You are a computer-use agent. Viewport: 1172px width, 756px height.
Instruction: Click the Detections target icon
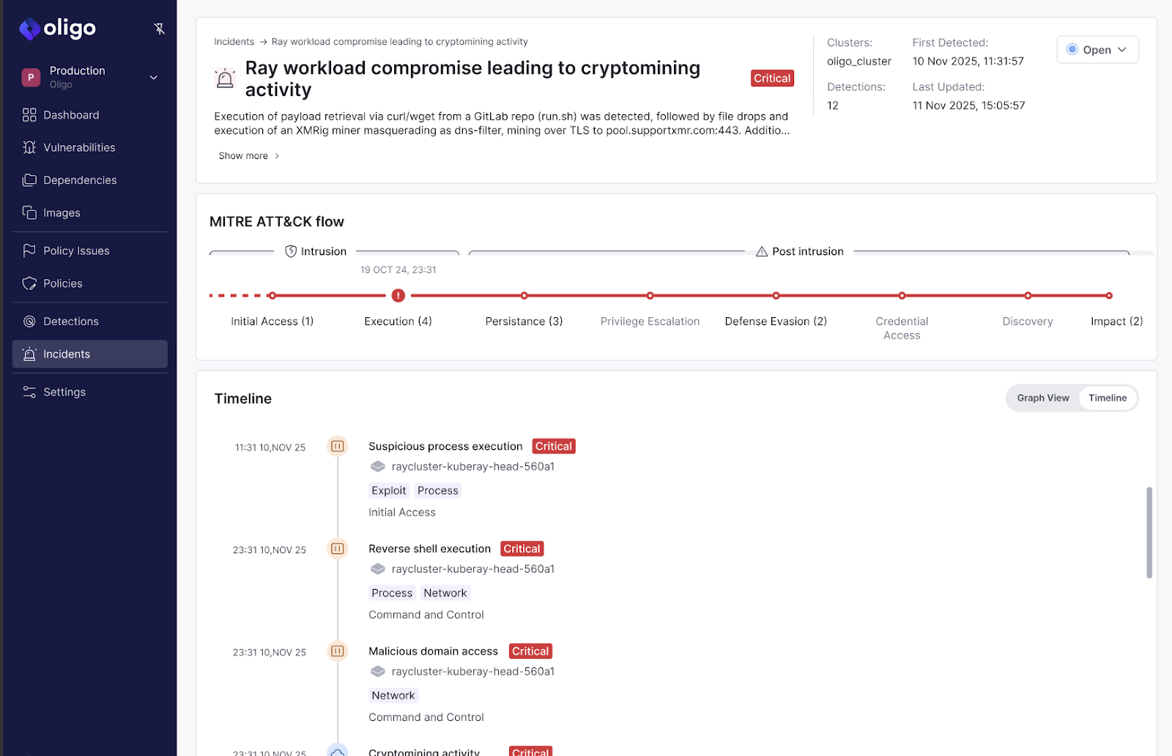[29, 321]
